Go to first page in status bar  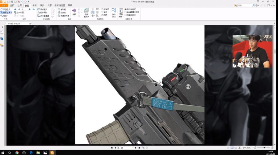(112, 148)
